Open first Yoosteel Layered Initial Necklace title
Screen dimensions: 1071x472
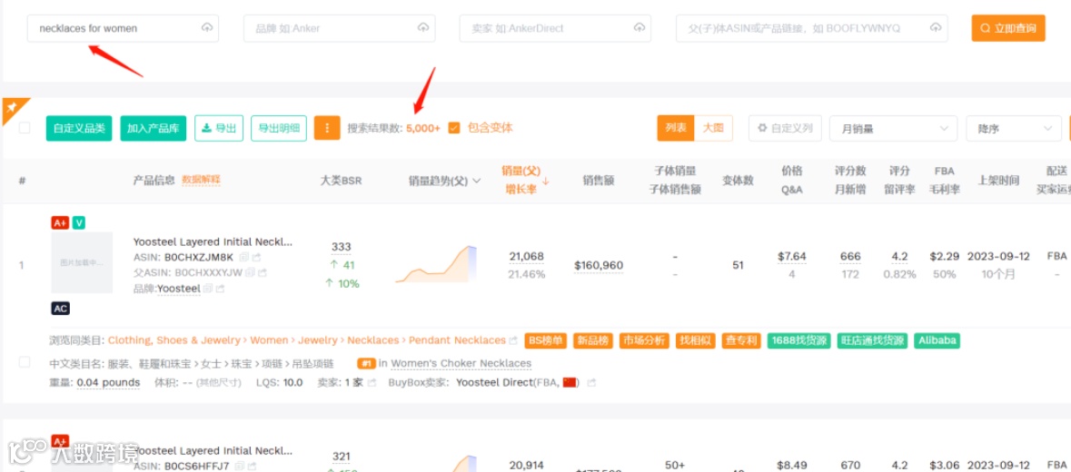click(213, 242)
